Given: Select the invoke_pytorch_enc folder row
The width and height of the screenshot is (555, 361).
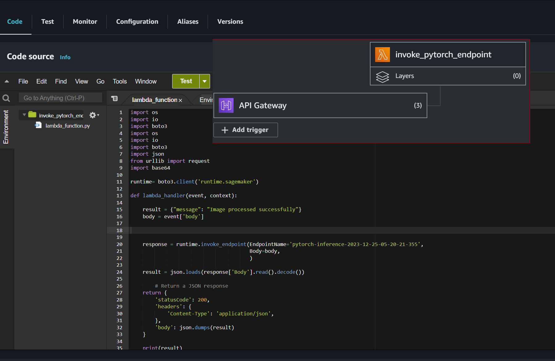Looking at the screenshot, I should [51, 115].
